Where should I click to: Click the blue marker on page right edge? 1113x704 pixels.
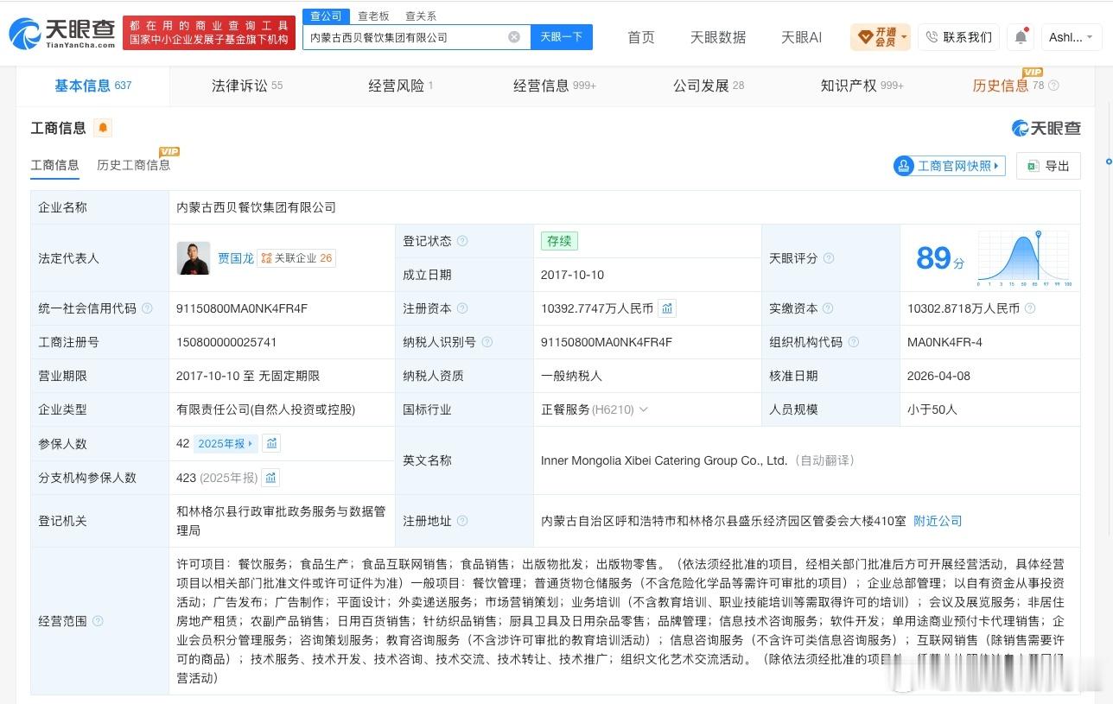1109,162
